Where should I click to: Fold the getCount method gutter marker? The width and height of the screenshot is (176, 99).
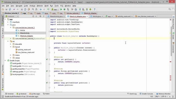pos(50,59)
